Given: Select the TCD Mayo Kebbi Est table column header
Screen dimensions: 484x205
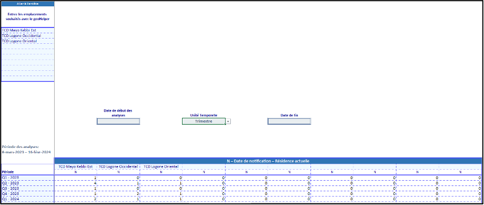Looking at the screenshot, I should pyautogui.click(x=75, y=166).
